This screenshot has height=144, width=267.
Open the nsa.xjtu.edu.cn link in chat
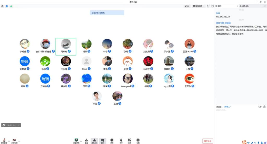click(223, 17)
